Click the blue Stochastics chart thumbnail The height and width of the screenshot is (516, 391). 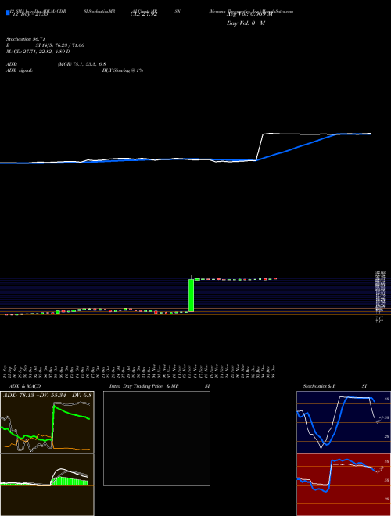point(343,422)
